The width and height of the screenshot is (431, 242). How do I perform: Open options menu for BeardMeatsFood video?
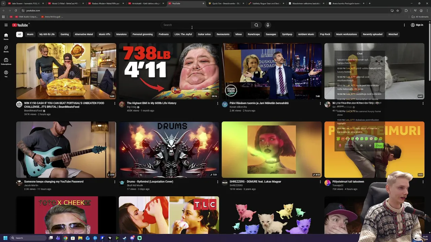pos(114,104)
